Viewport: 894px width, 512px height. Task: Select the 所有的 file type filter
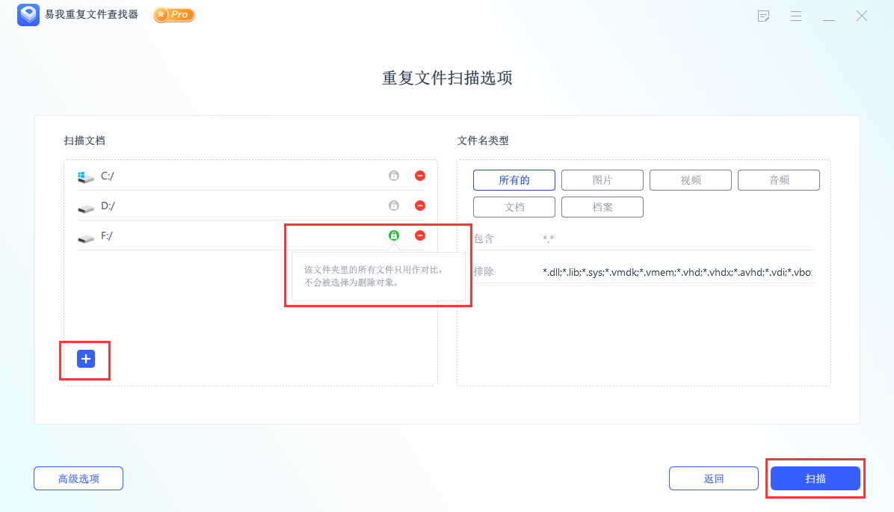point(514,179)
